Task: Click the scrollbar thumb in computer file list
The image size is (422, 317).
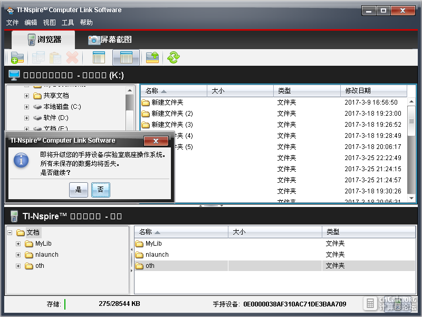Action: click(x=411, y=121)
